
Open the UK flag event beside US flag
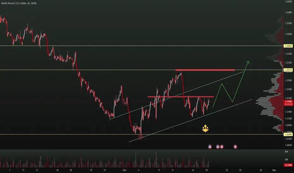[x=222, y=147]
